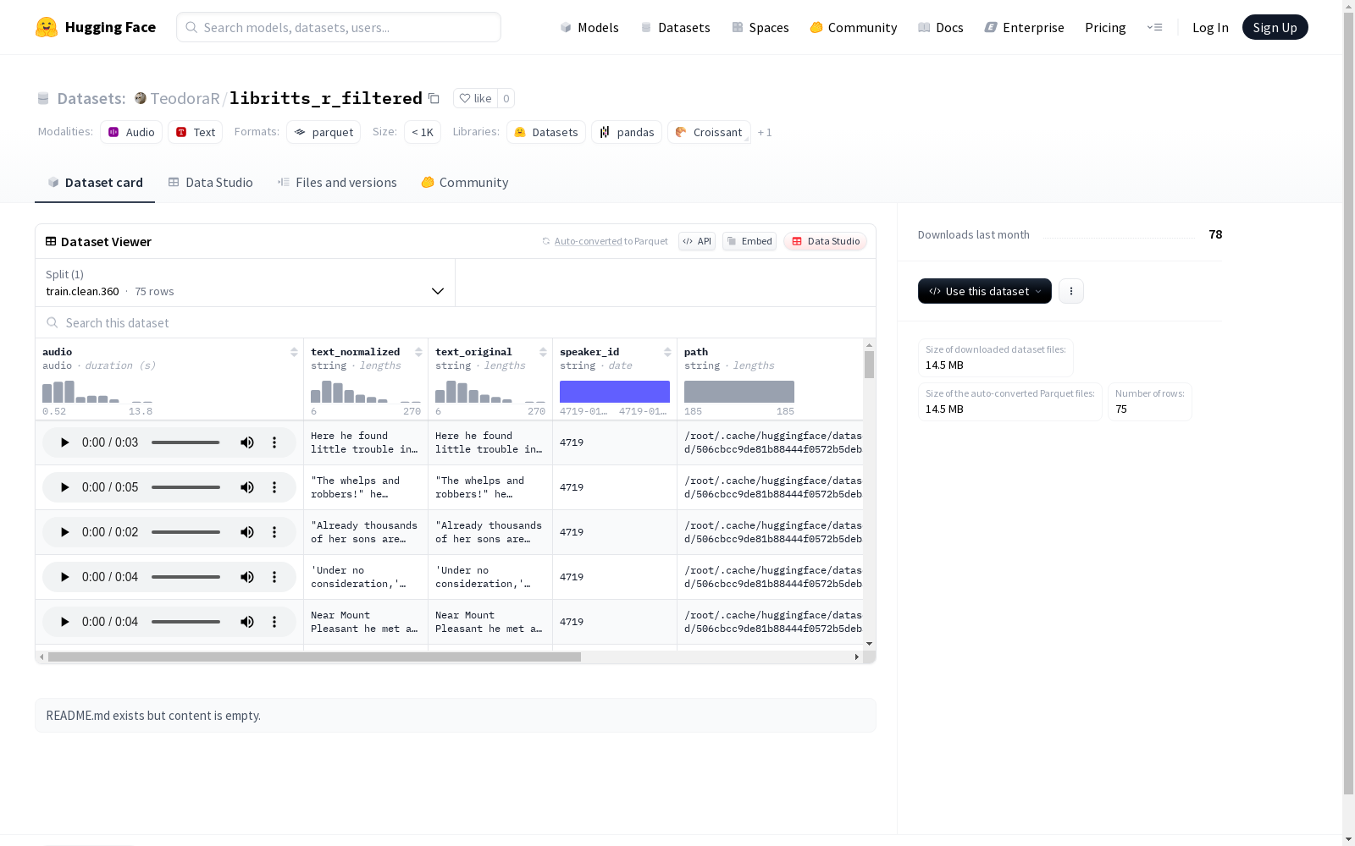This screenshot has width=1355, height=846.
Task: Select the Datasets library tag
Action: [x=546, y=132]
